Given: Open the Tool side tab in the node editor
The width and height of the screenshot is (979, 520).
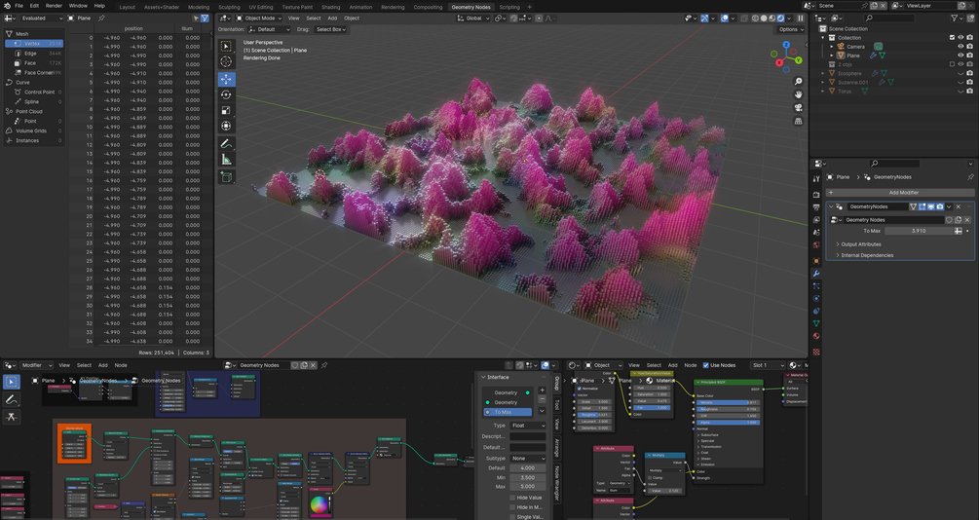Looking at the screenshot, I should click(557, 406).
